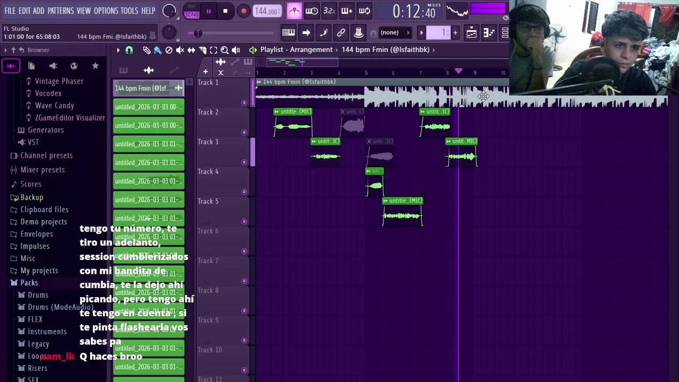This screenshot has width=679, height=382.
Task: Open the TOOLS menu
Action: point(129,11)
